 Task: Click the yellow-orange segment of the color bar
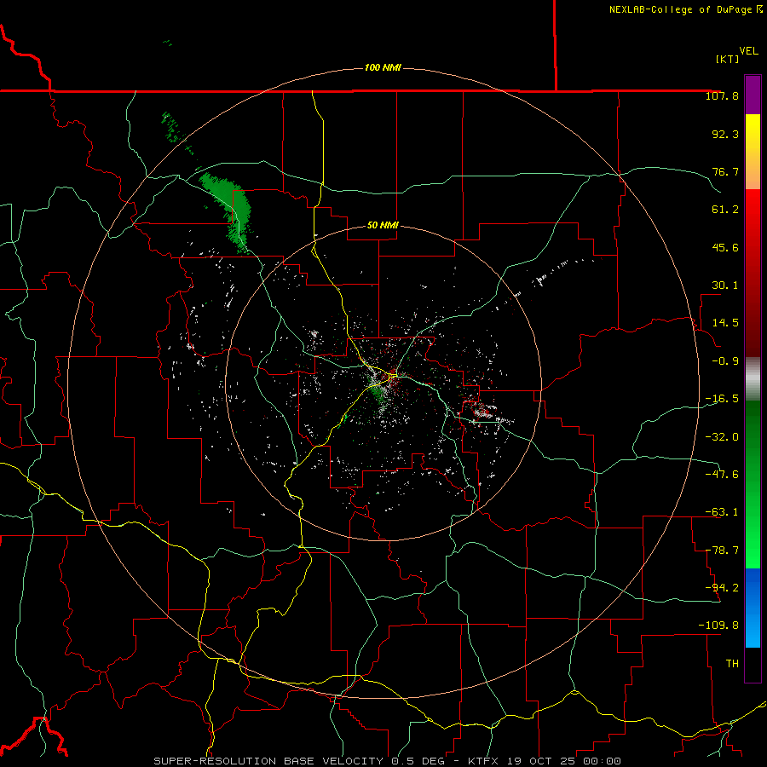753,152
